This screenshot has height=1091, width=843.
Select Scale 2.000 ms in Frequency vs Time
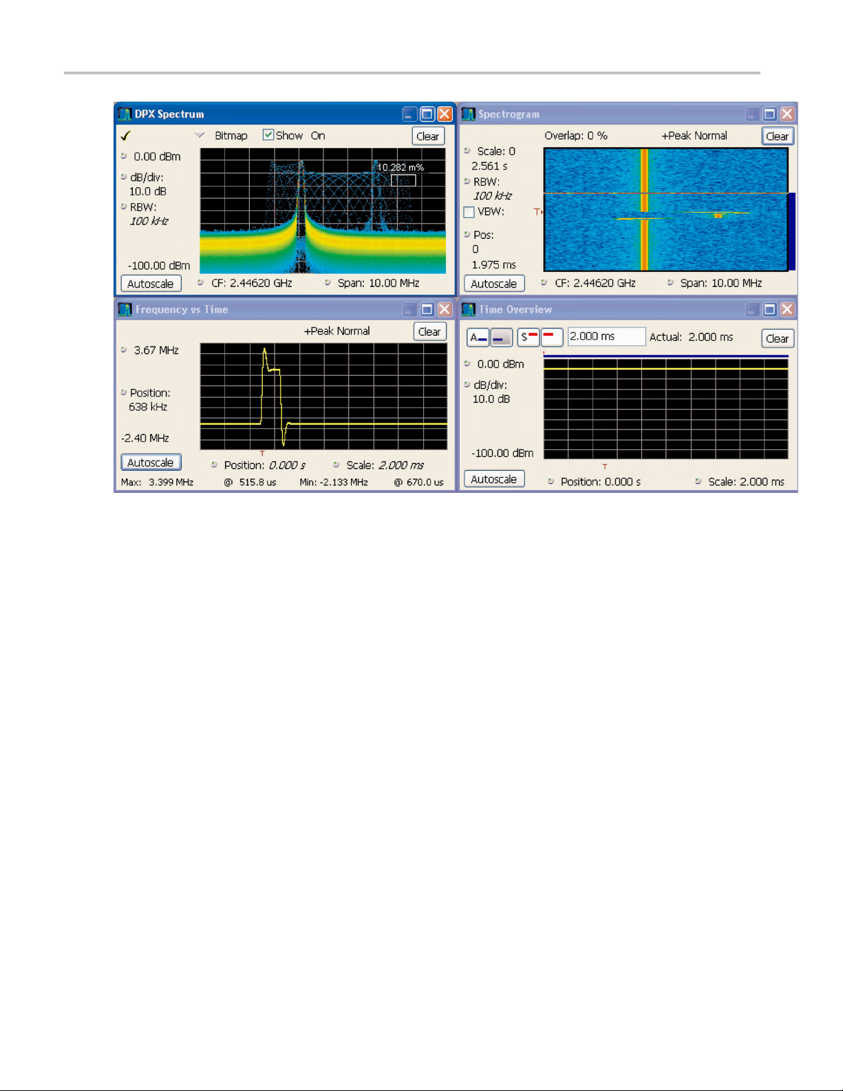point(385,465)
